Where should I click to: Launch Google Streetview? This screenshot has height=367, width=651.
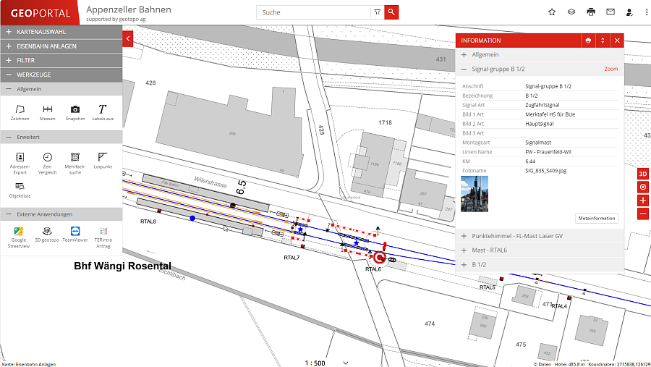point(19,237)
